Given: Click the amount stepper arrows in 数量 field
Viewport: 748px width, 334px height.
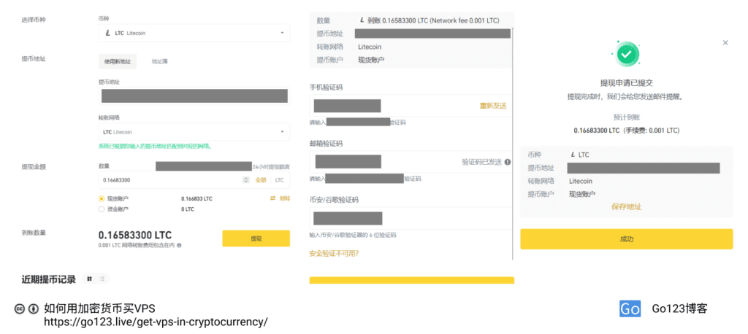Looking at the screenshot, I should [245, 179].
